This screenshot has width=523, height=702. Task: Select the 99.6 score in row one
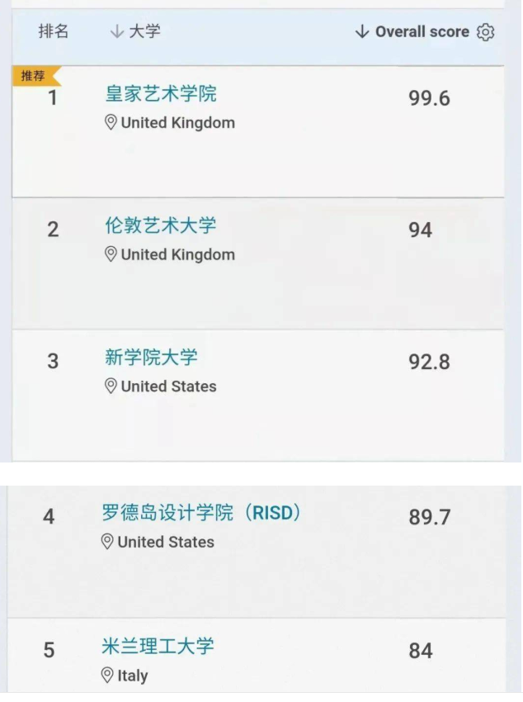pyautogui.click(x=429, y=98)
